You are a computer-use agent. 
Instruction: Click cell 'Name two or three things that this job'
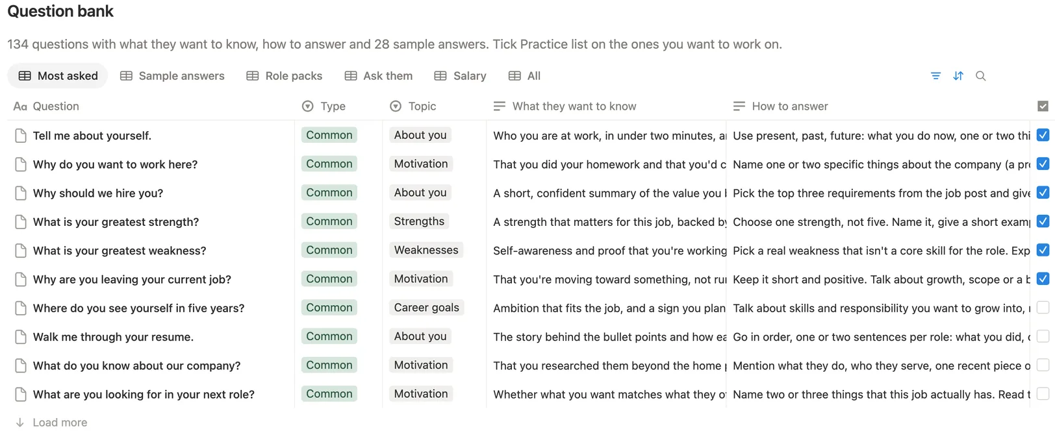click(879, 394)
